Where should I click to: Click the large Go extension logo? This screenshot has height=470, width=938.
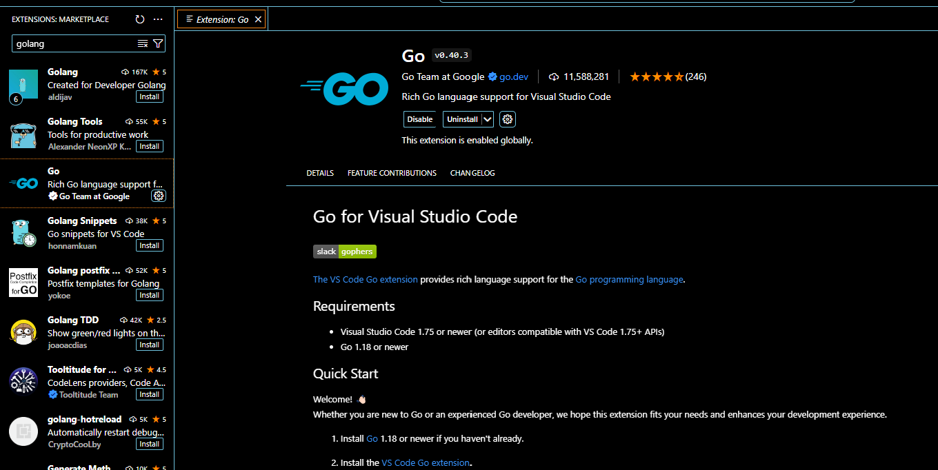point(344,89)
